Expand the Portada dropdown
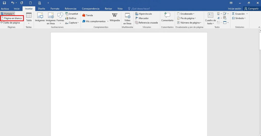The image size is (261, 136). pyautogui.click(x=7, y=14)
